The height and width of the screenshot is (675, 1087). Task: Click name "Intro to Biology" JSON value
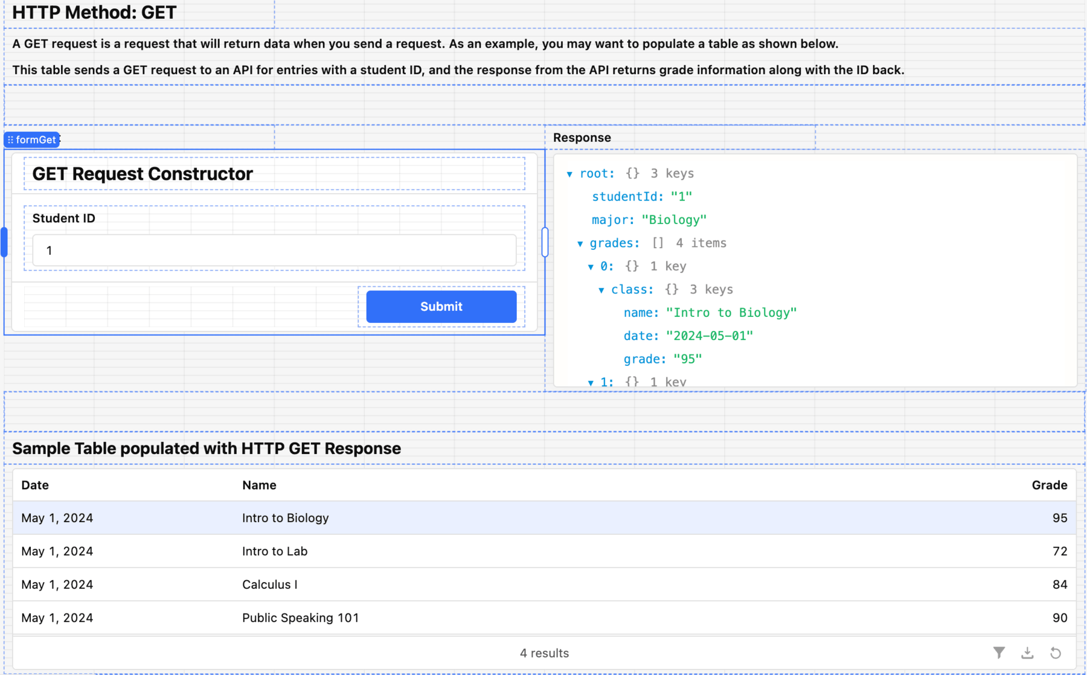point(731,313)
